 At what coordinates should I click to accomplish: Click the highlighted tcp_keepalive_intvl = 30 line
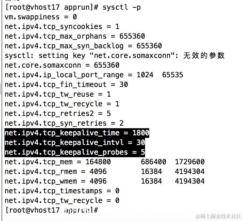coord(75,142)
